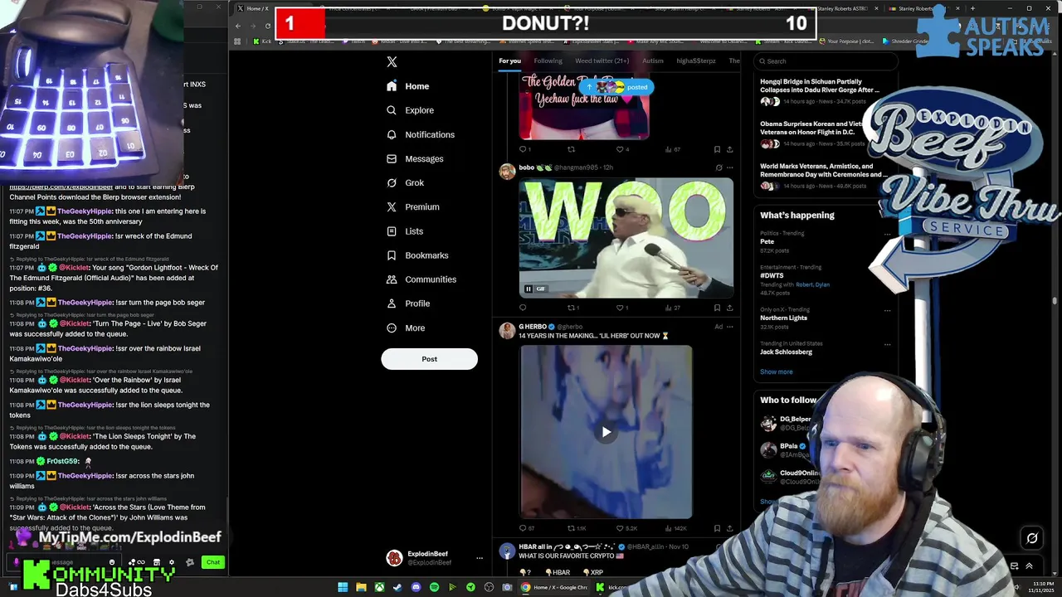Viewport: 1062px width, 597px height.
Task: Open Bookmarks in the X sidebar
Action: point(417,255)
